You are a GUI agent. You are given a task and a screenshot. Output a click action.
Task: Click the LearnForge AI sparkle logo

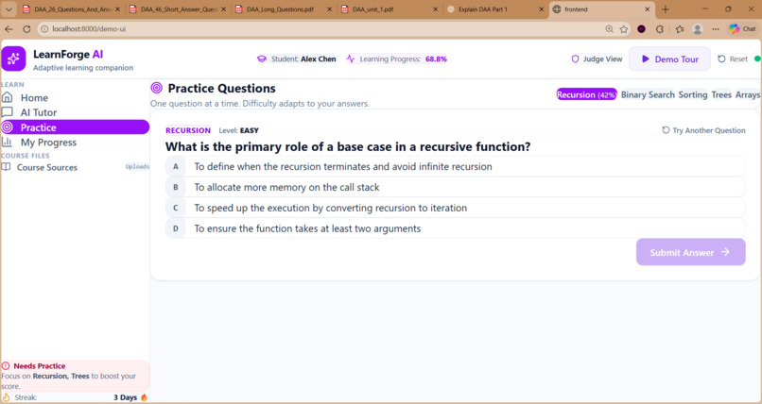pos(13,59)
